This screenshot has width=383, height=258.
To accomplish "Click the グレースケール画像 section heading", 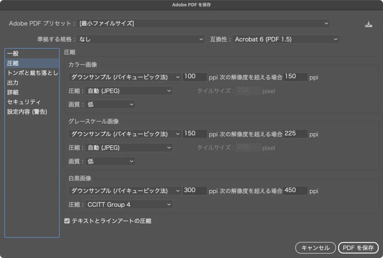I will 94,121.
